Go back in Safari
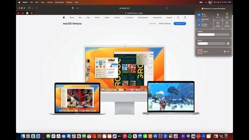The height and width of the screenshot is (140, 249). (x=37, y=8)
